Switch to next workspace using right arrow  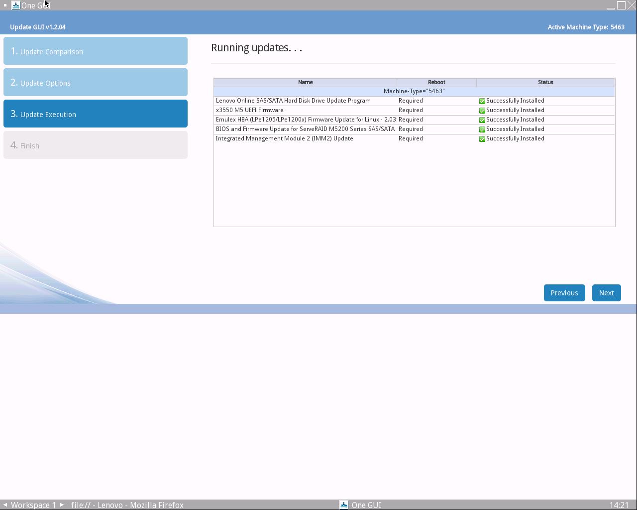pos(62,505)
